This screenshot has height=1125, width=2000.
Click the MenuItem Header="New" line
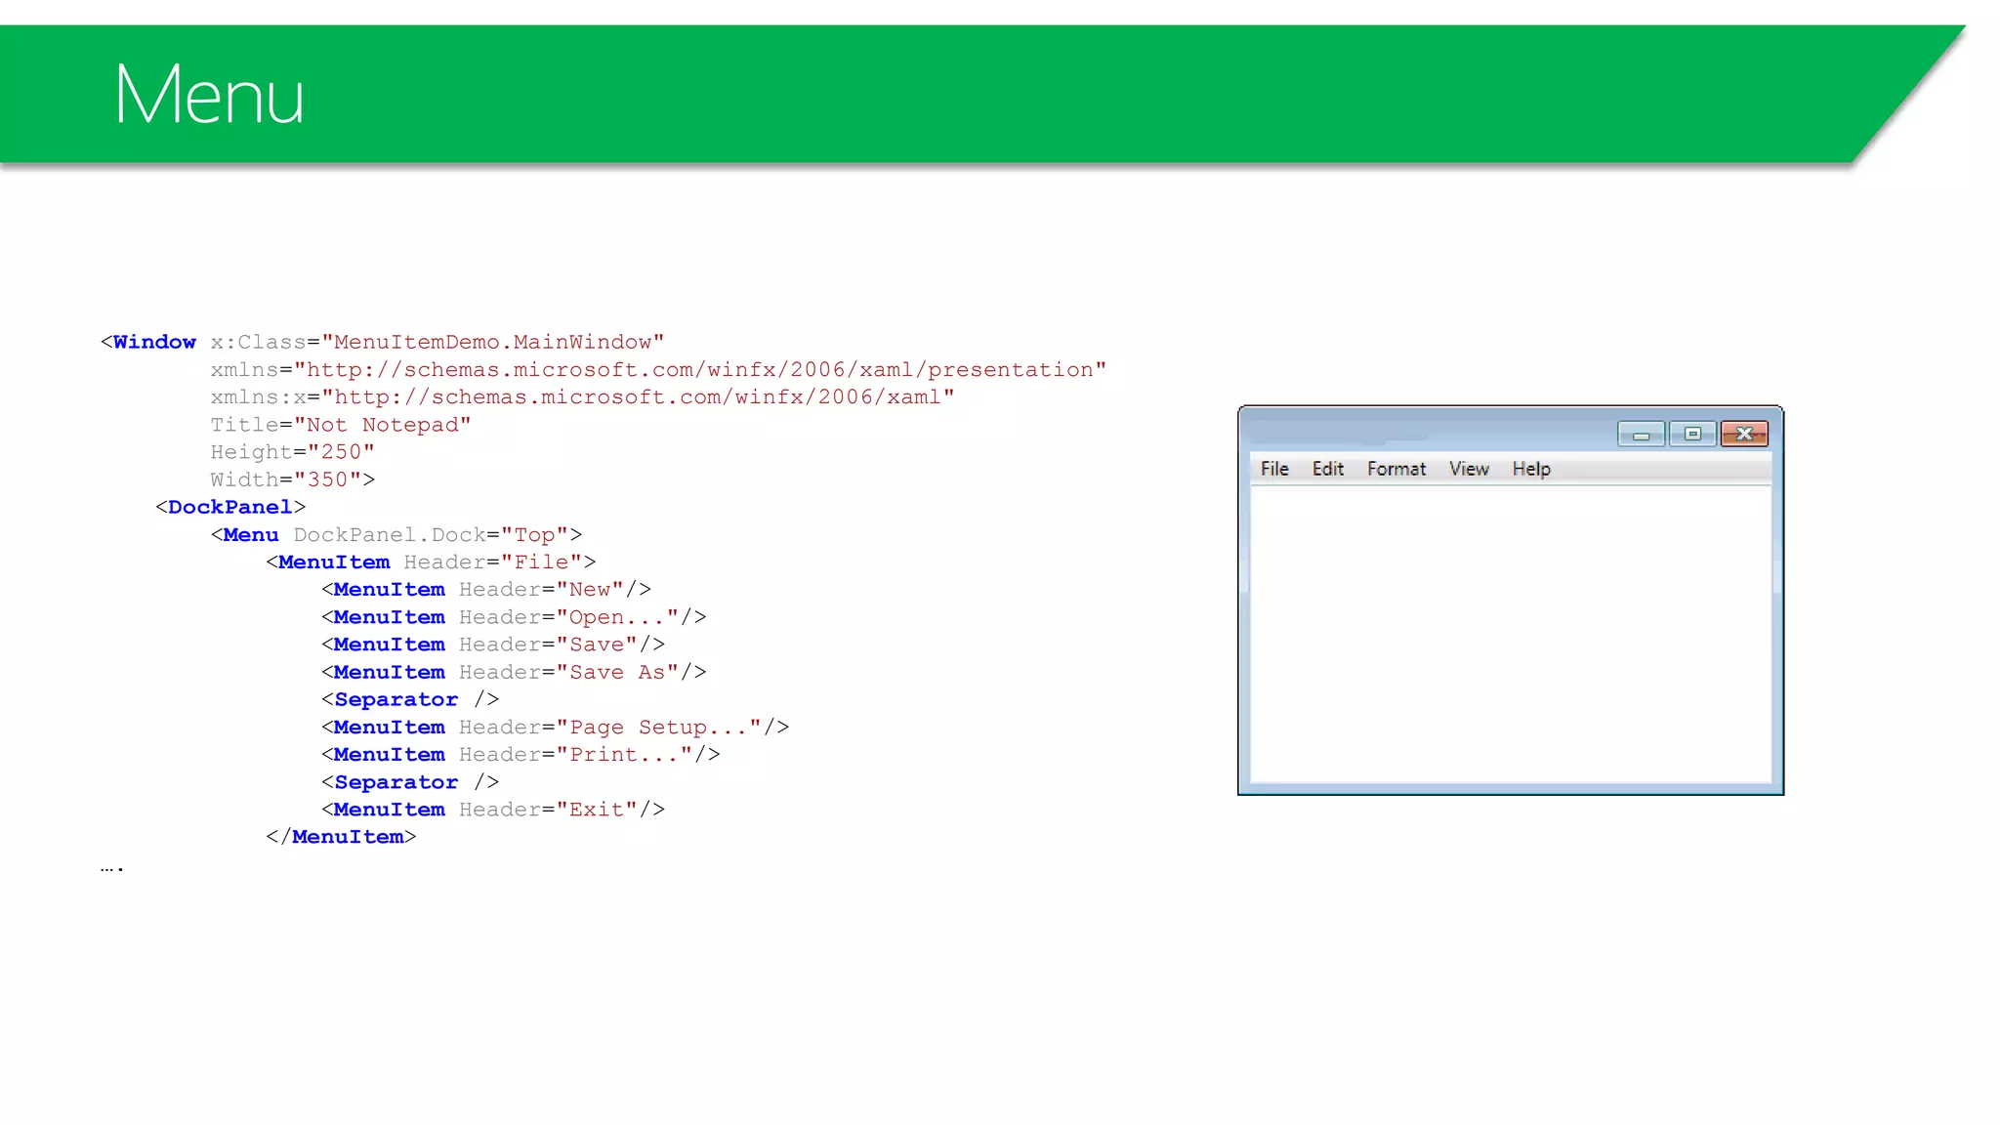486,589
